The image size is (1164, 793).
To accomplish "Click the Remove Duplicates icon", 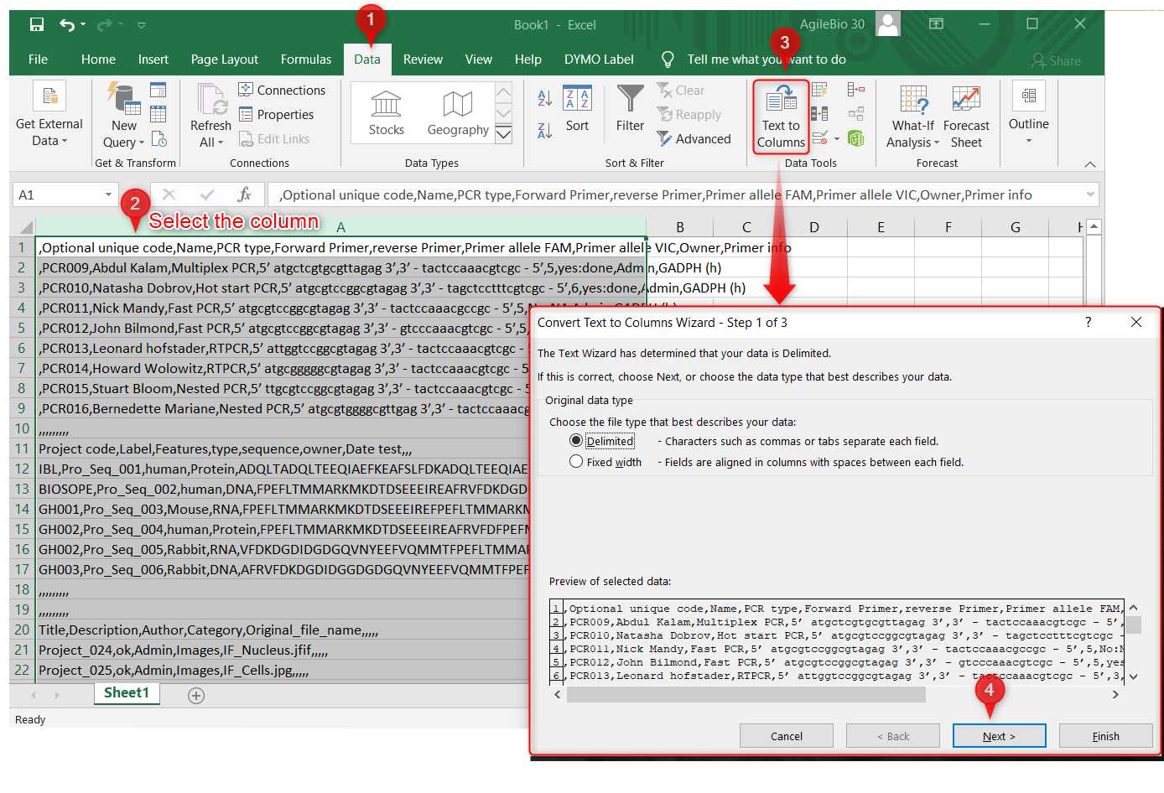I will (819, 114).
